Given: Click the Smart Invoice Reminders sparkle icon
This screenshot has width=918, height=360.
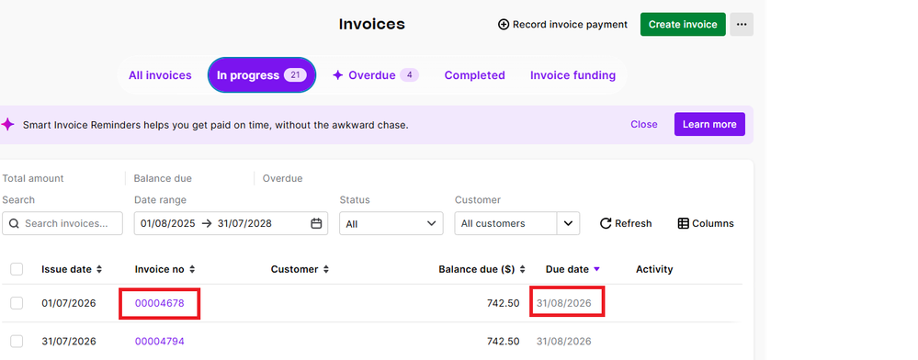Looking at the screenshot, I should tap(7, 124).
